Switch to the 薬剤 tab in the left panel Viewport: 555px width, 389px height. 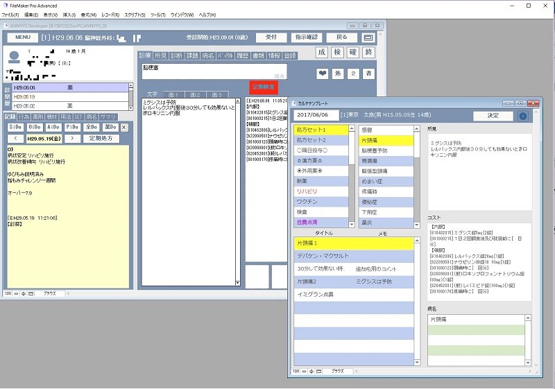pos(37,116)
